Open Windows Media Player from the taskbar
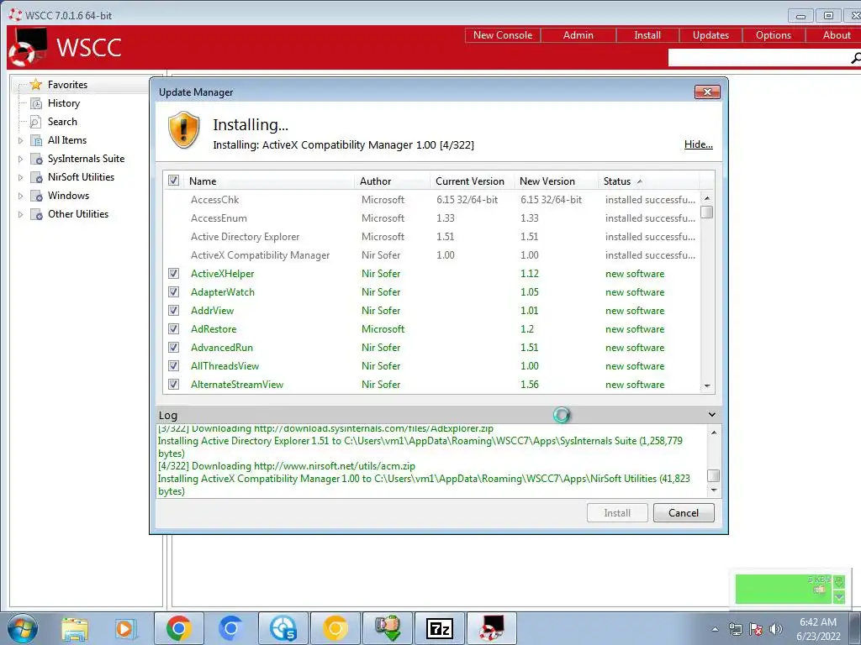This screenshot has height=645, width=861. click(x=126, y=628)
